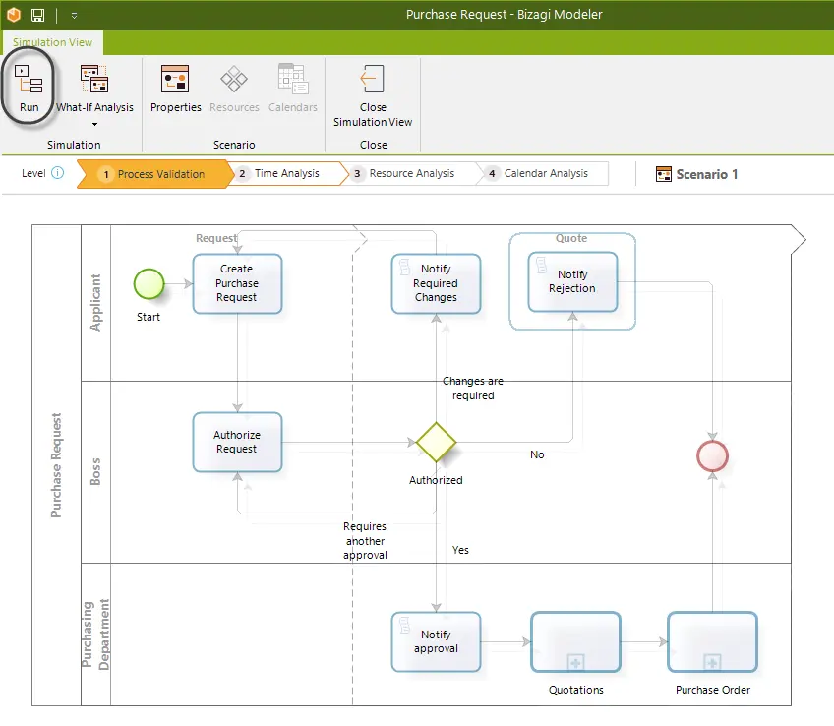Switch to the Simulation View tab
The height and width of the screenshot is (726, 834).
point(53,42)
